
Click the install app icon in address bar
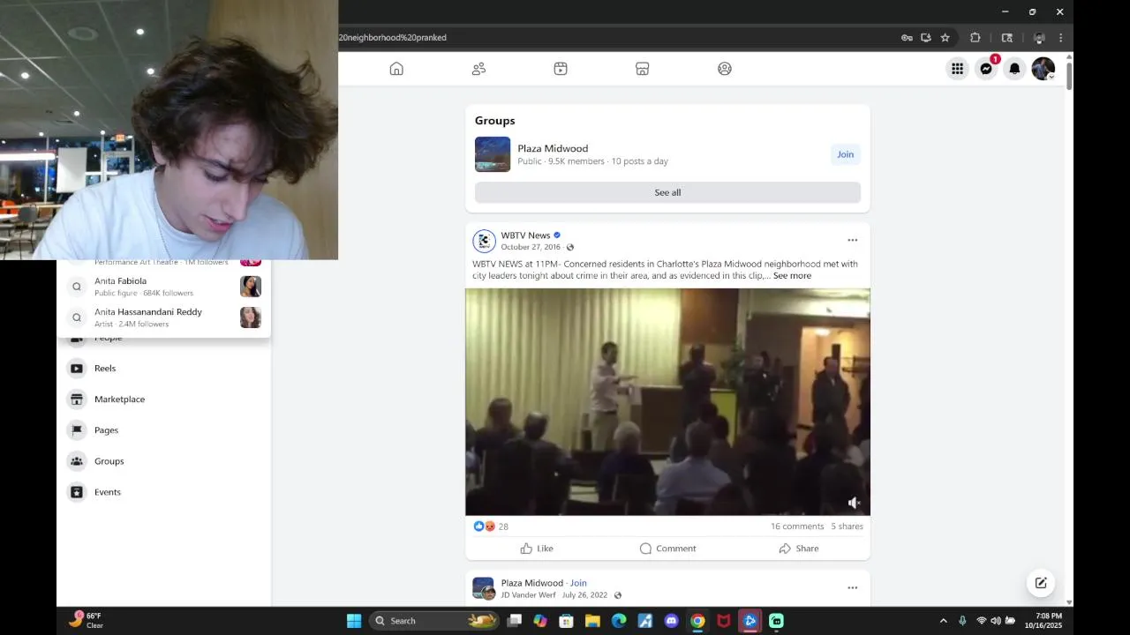[x=926, y=38]
